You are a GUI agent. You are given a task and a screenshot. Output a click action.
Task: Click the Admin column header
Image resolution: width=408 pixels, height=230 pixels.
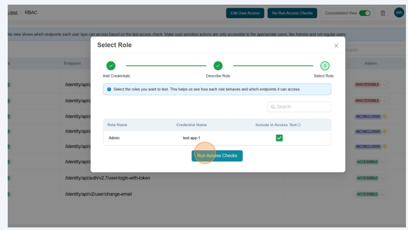[370, 63]
